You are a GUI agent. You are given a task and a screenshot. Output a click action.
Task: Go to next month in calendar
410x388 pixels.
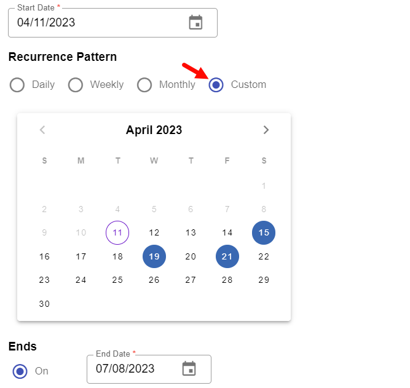click(266, 130)
